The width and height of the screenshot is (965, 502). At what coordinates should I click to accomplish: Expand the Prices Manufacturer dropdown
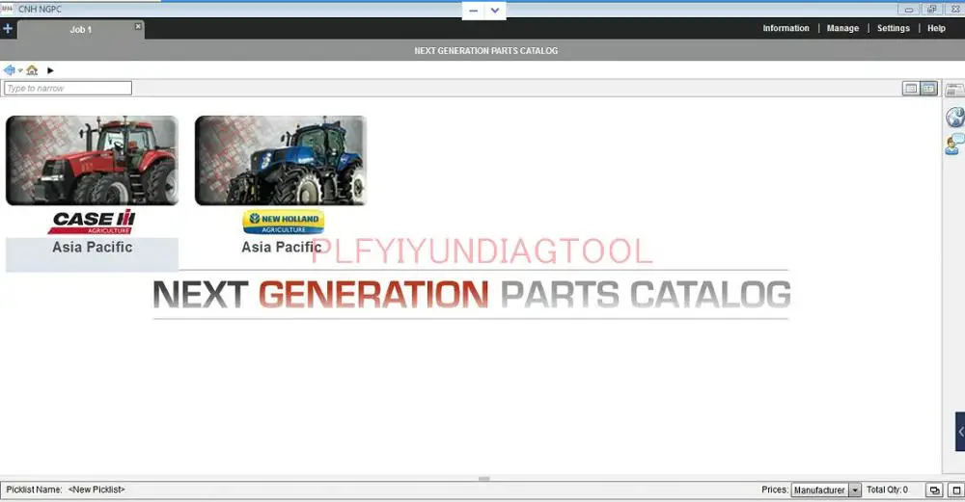coord(854,490)
